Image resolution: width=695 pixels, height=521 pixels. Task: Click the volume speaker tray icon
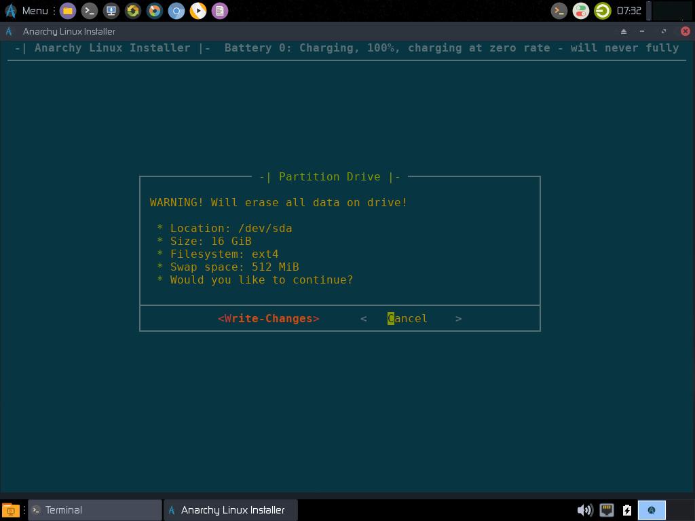pyautogui.click(x=585, y=510)
